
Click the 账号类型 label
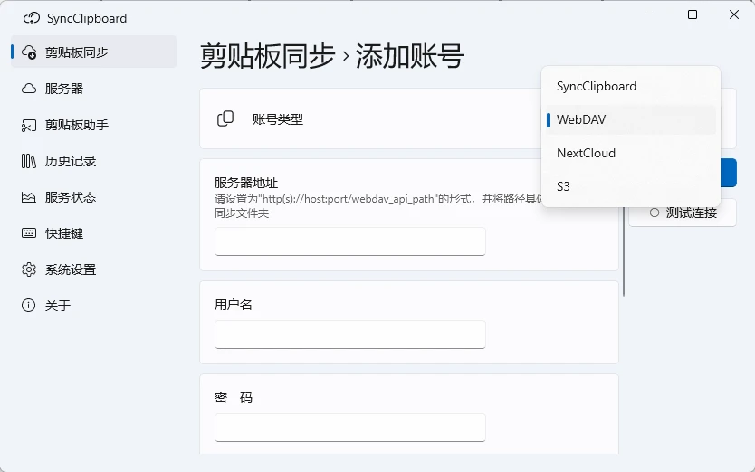click(x=278, y=118)
